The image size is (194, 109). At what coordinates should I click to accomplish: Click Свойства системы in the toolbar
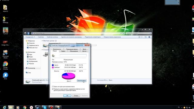tap(52, 37)
